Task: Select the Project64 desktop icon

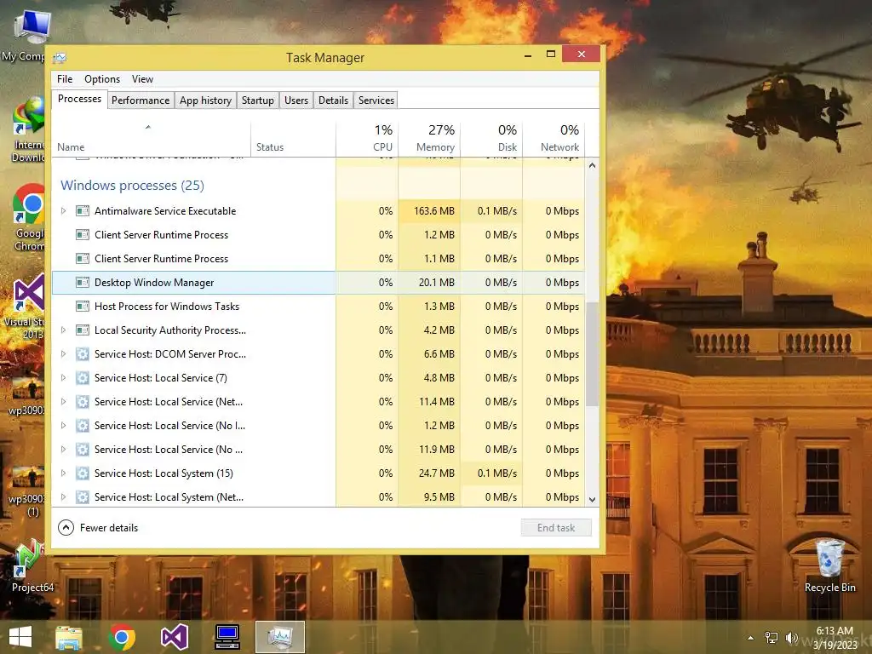Action: pos(31,566)
